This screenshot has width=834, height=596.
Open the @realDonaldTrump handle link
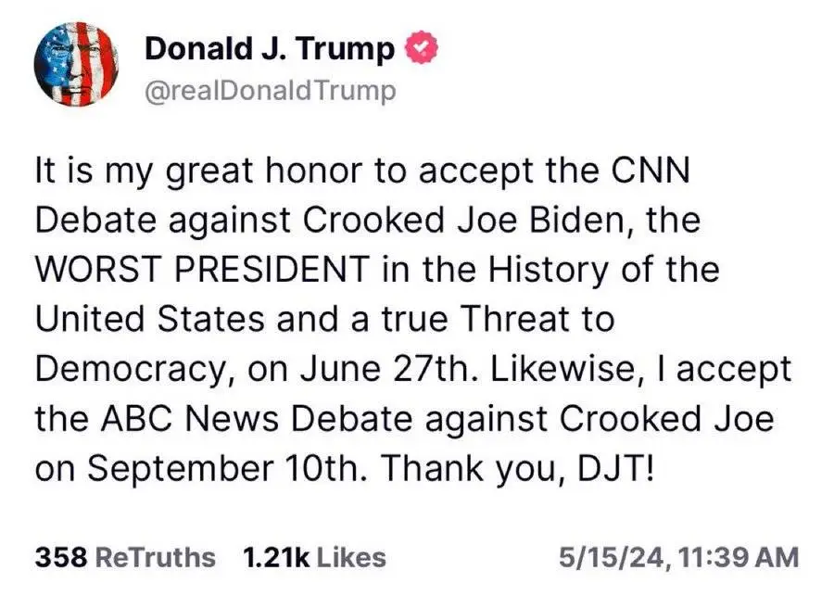click(270, 90)
